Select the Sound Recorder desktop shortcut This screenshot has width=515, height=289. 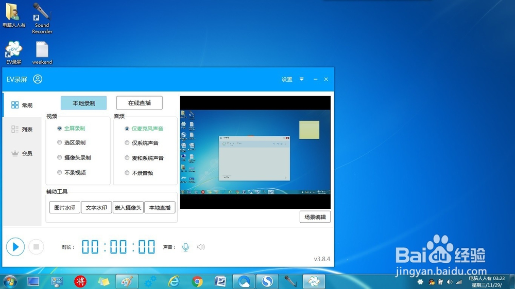(x=42, y=19)
